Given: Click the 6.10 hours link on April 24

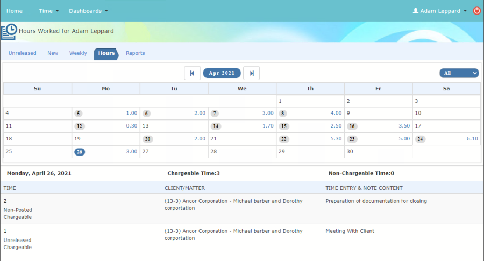Looking at the screenshot, I should click(x=472, y=139).
